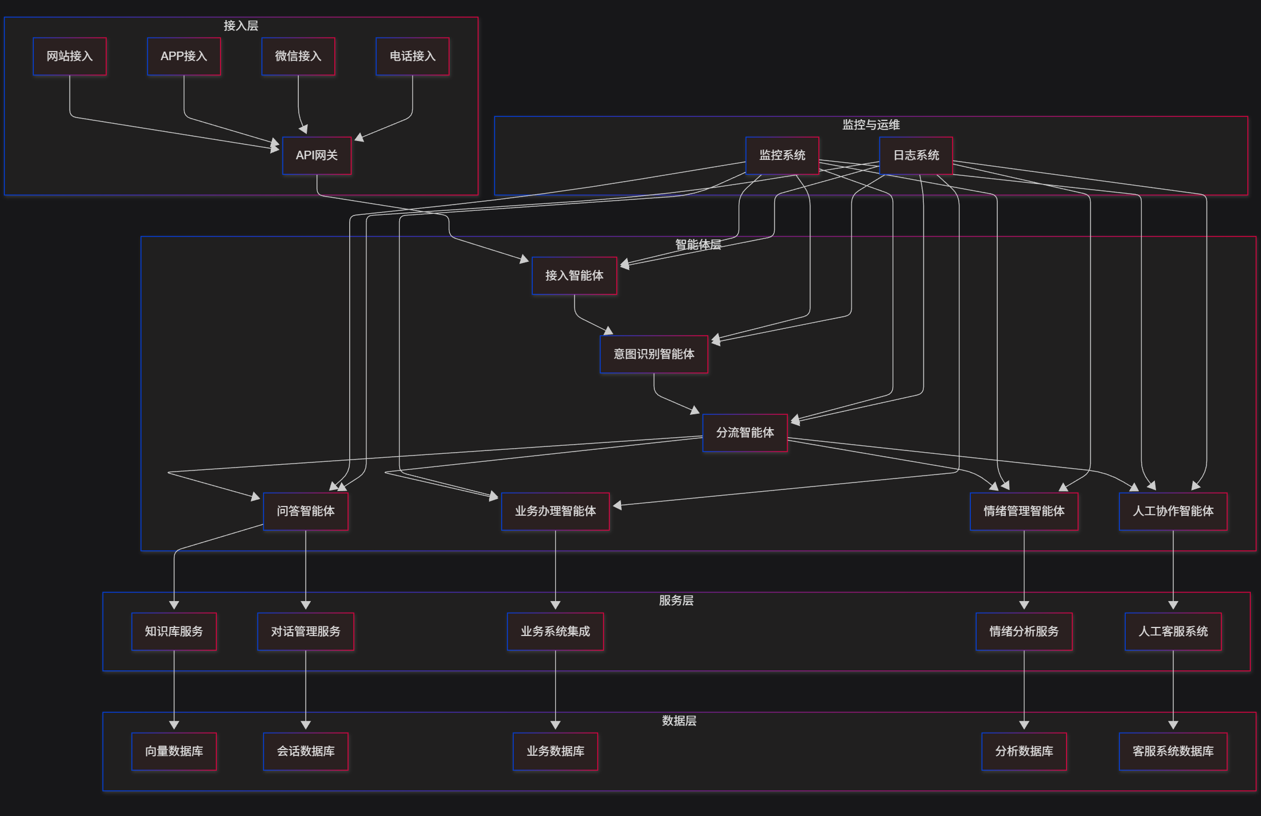Click the 人工客服系统 node
The width and height of the screenshot is (1261, 816).
pos(1173,631)
